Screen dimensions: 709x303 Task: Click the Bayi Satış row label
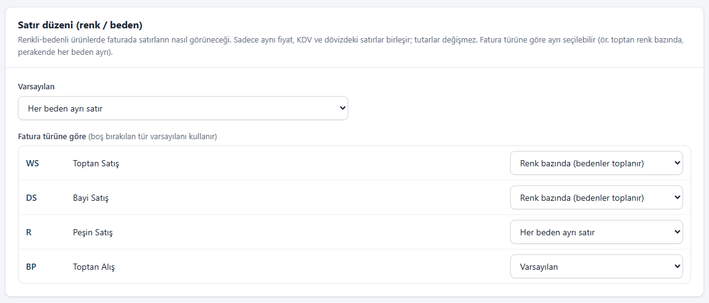pos(90,198)
